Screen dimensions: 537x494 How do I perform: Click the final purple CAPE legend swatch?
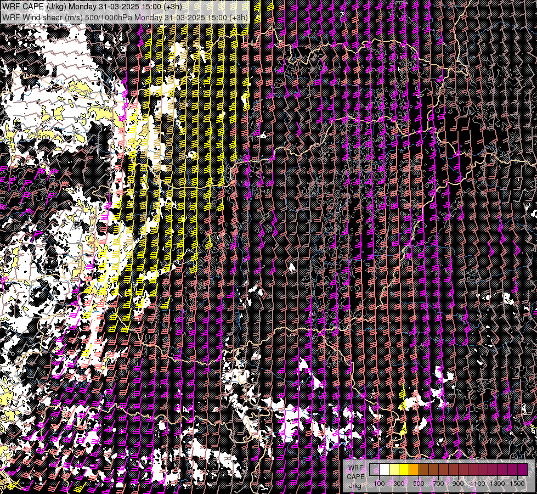[523, 470]
